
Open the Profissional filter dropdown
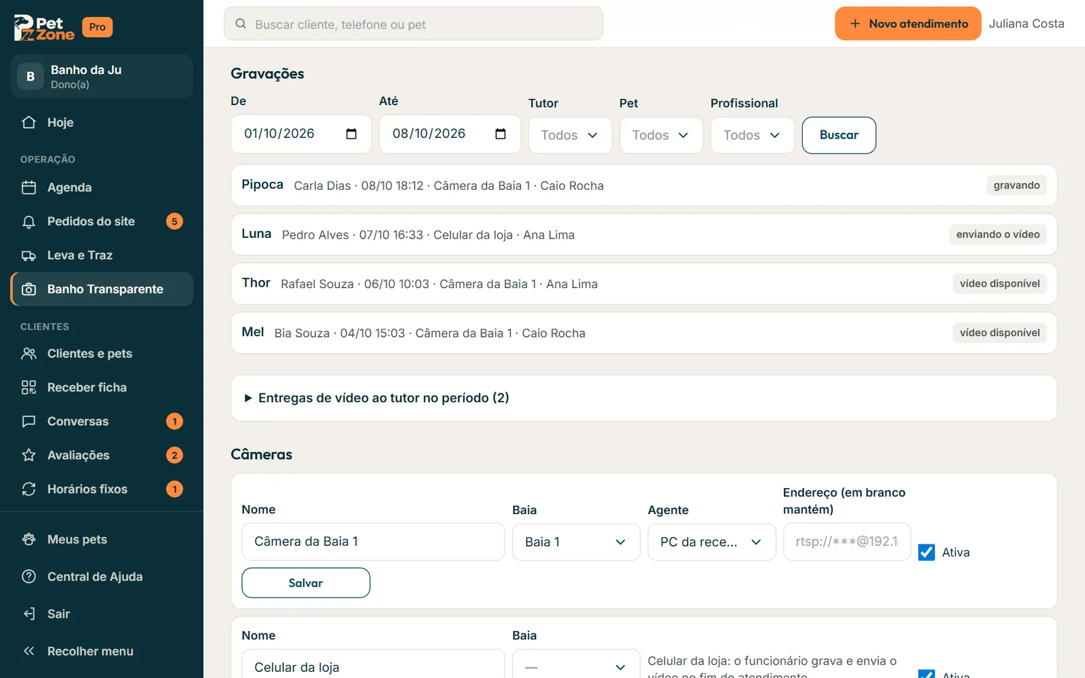(x=752, y=135)
